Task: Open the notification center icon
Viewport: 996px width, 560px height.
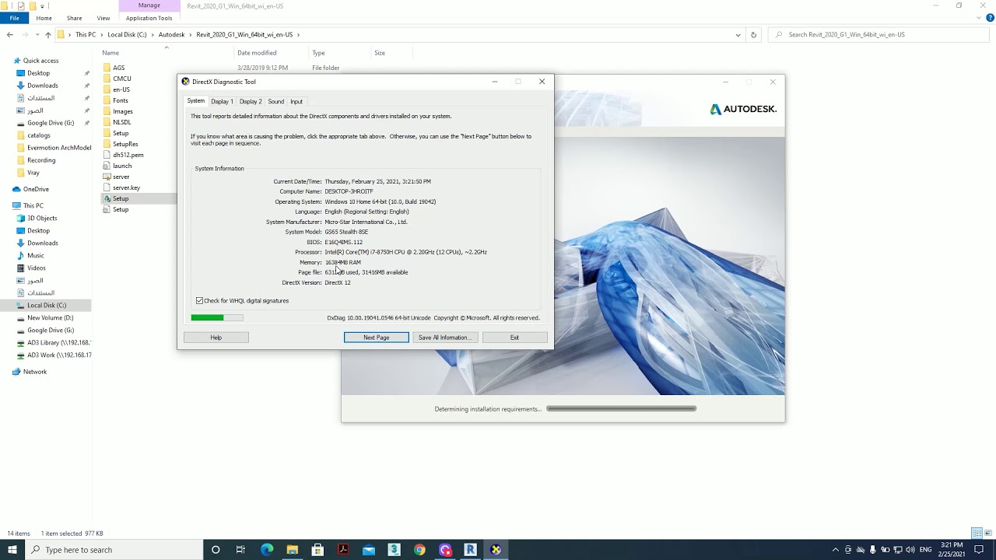Action: coord(980,550)
